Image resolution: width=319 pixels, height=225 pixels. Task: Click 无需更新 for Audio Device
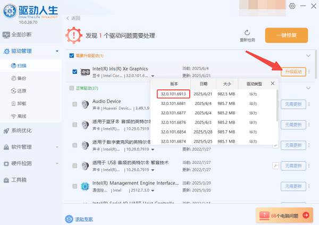(x=293, y=104)
